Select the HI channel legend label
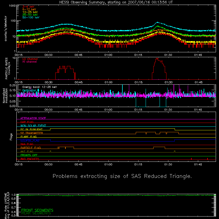Viewport: 219px width, 219px height. click(30, 62)
